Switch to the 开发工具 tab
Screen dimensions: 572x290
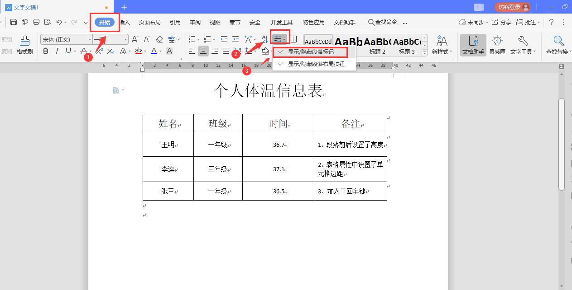pos(282,22)
